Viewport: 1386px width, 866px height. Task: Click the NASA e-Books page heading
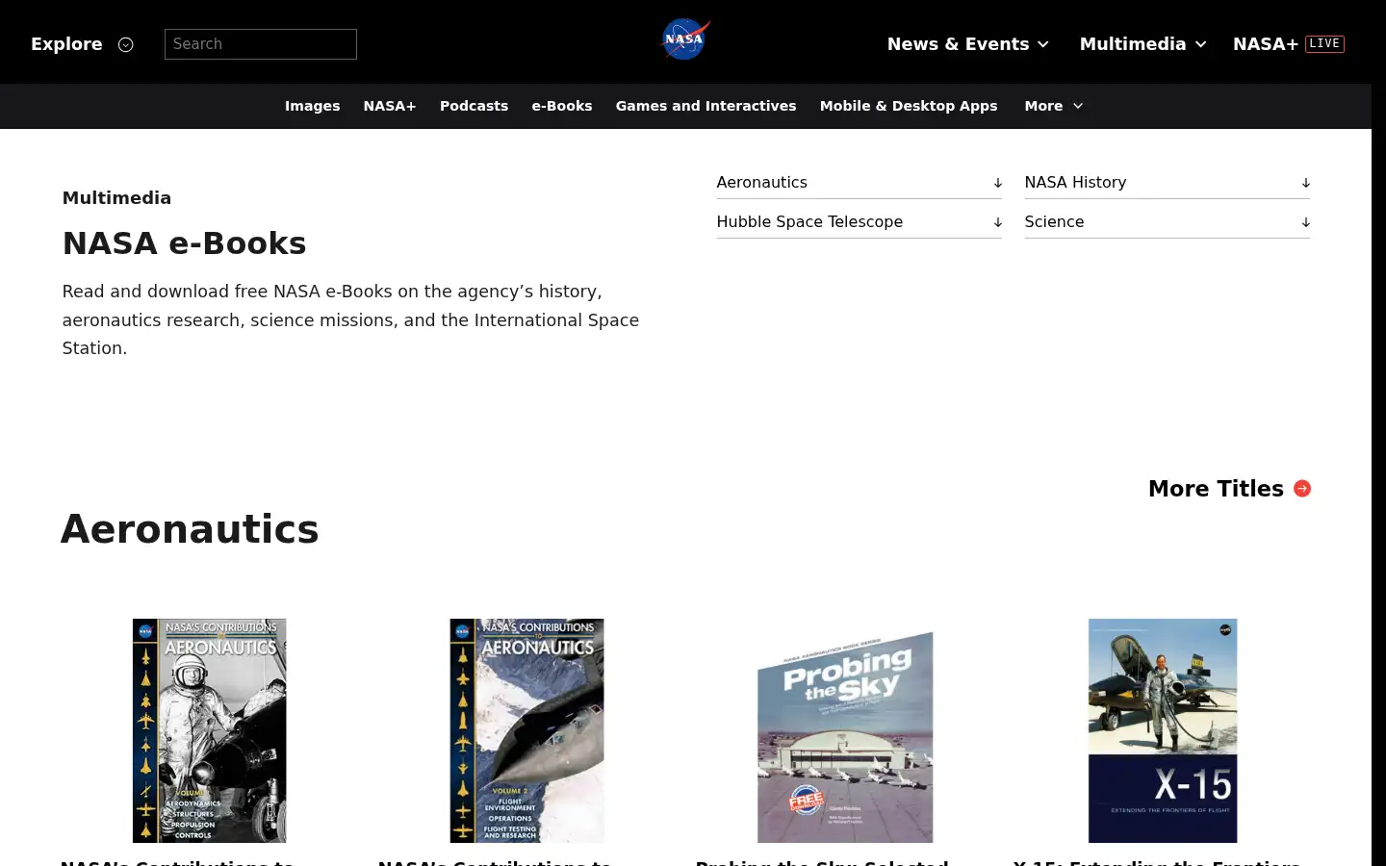click(x=184, y=243)
